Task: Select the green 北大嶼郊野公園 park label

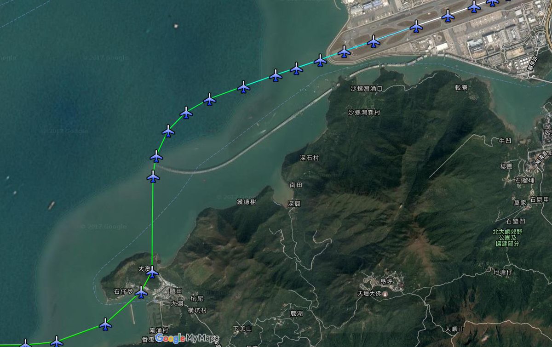Action: coord(508,238)
